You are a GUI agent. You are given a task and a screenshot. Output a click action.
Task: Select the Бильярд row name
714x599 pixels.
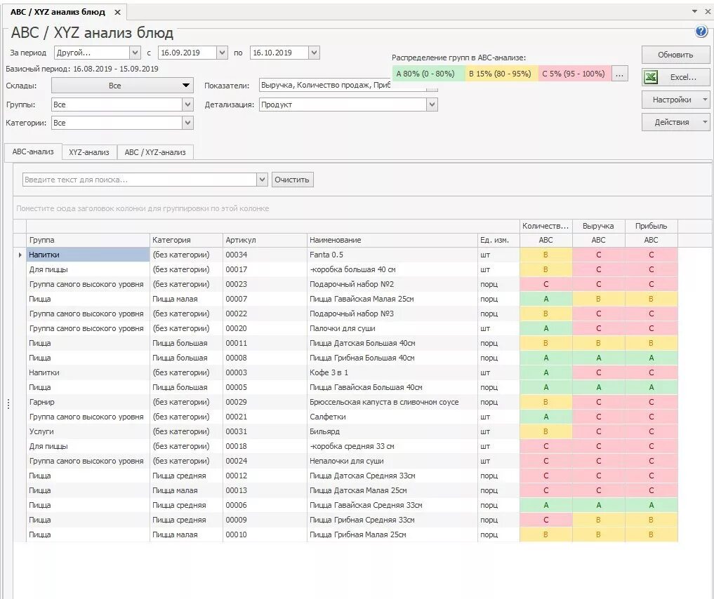[392, 431]
